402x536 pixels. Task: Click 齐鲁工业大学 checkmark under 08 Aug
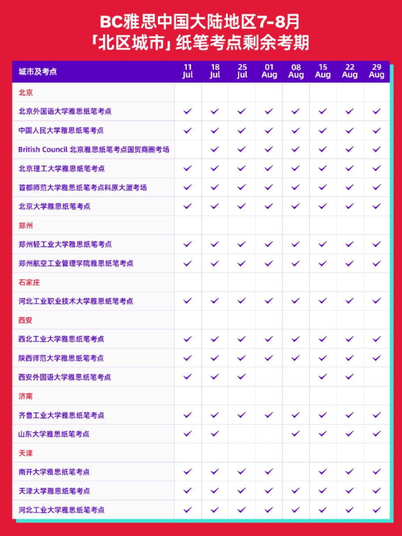click(296, 415)
